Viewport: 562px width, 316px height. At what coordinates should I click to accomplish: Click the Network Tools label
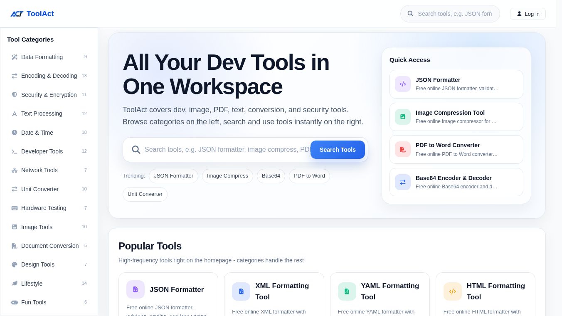click(x=39, y=170)
